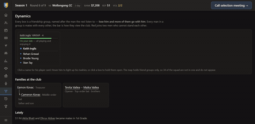Click the Lately heading
This screenshot has height=124, width=255.
point(19,112)
